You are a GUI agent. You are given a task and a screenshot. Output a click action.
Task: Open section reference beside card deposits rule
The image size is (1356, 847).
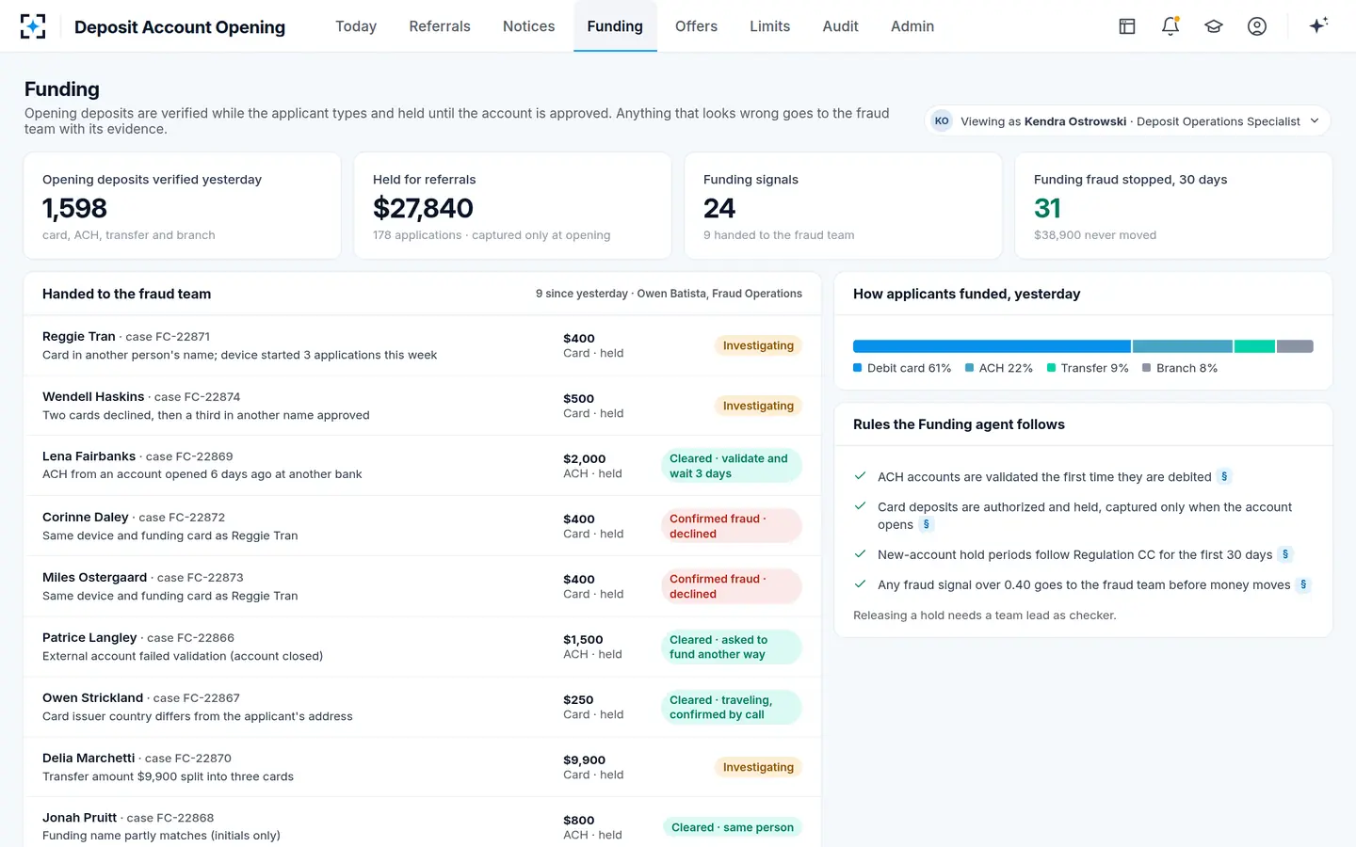tap(927, 524)
